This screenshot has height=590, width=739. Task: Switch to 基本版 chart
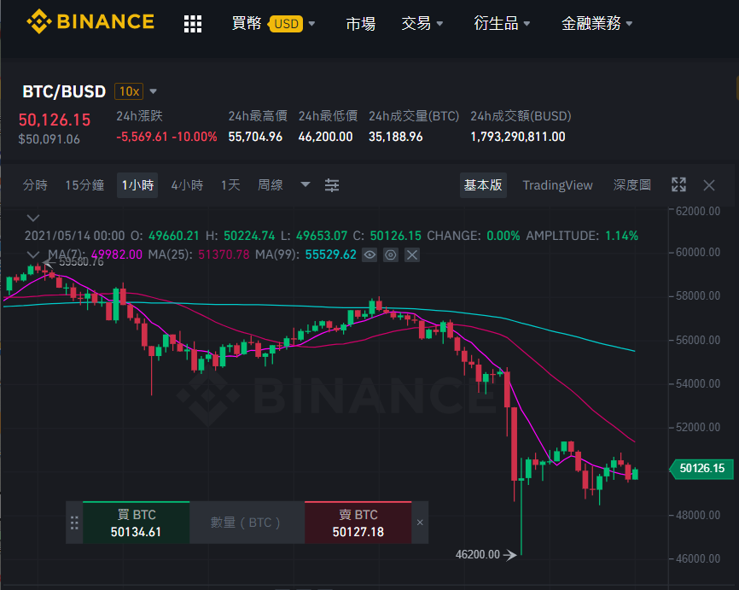click(483, 185)
